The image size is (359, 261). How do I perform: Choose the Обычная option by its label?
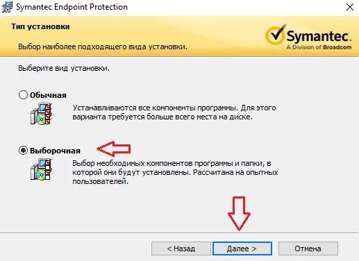(48, 95)
